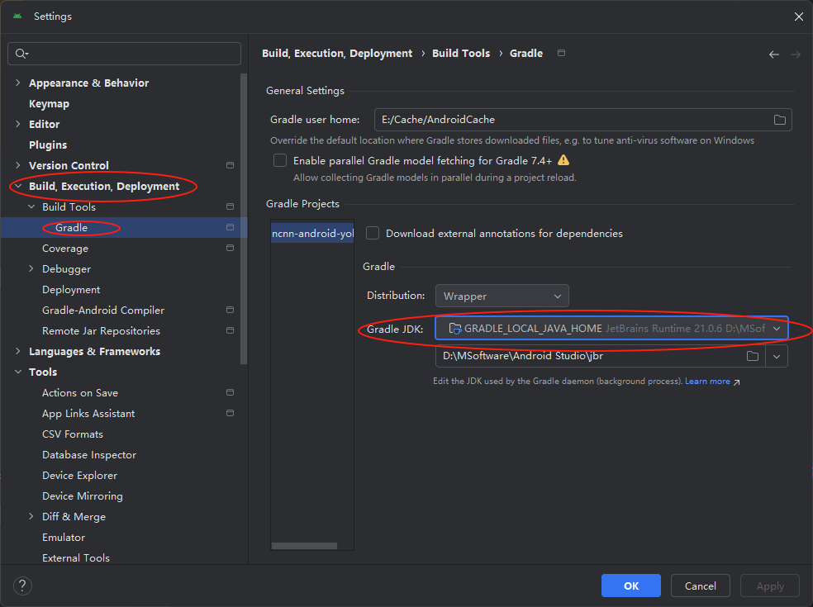Image resolution: width=813 pixels, height=607 pixels.
Task: Collapse the Build Tools node
Action: pyautogui.click(x=31, y=206)
